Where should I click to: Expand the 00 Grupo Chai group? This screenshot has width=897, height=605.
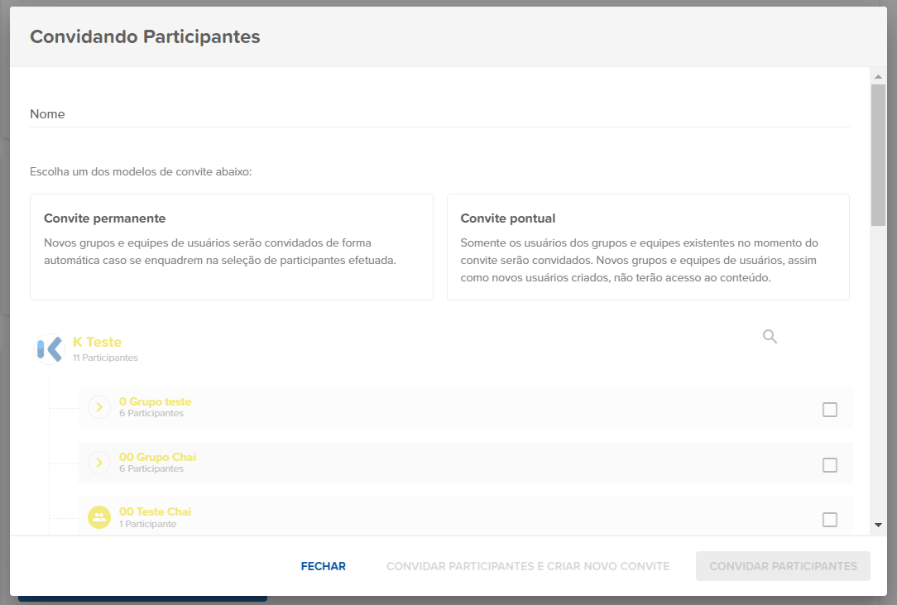point(99,463)
